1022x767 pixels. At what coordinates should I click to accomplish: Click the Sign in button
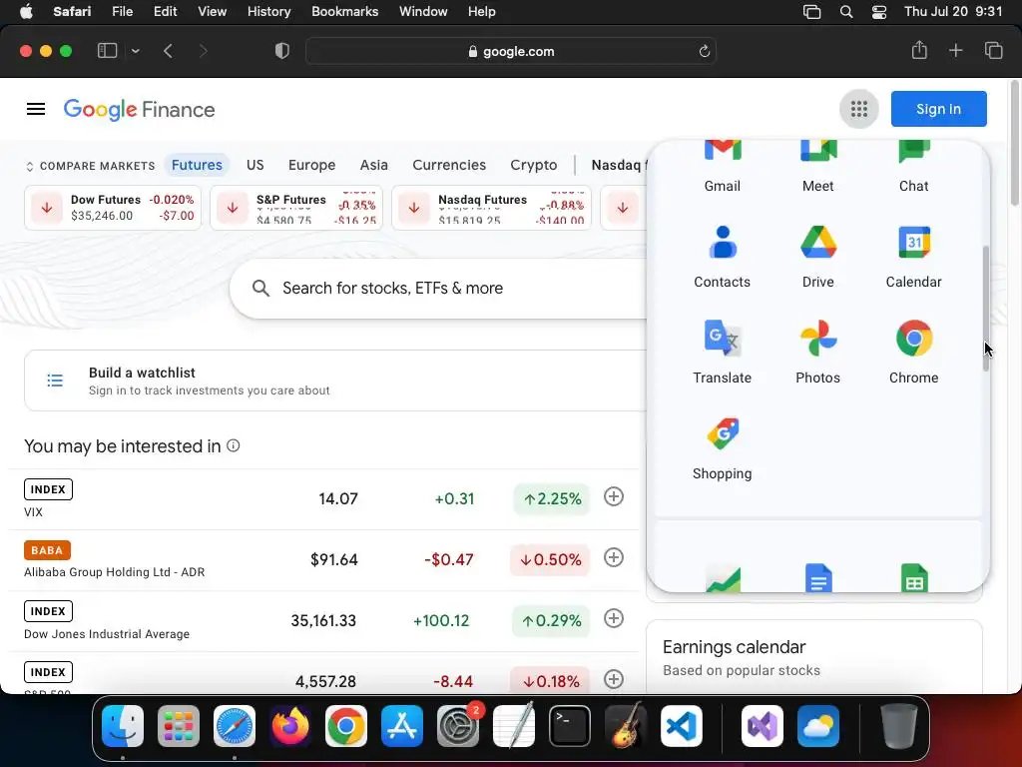point(938,109)
